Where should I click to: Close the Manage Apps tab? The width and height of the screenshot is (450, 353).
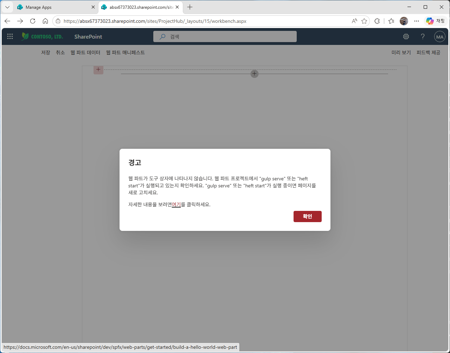(x=93, y=7)
